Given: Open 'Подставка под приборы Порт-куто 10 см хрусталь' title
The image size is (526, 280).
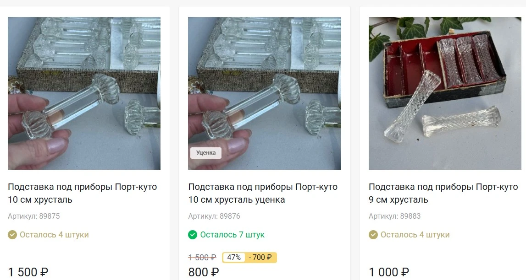Looking at the screenshot, I should pyautogui.click(x=83, y=193).
